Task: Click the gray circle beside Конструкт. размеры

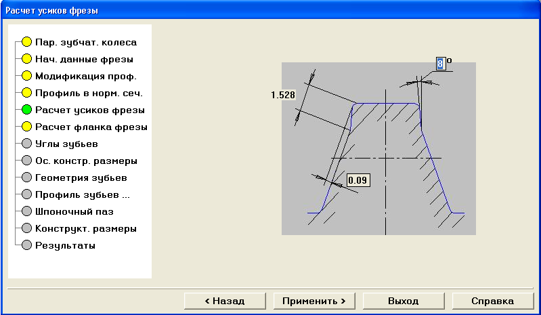Action: pos(26,228)
